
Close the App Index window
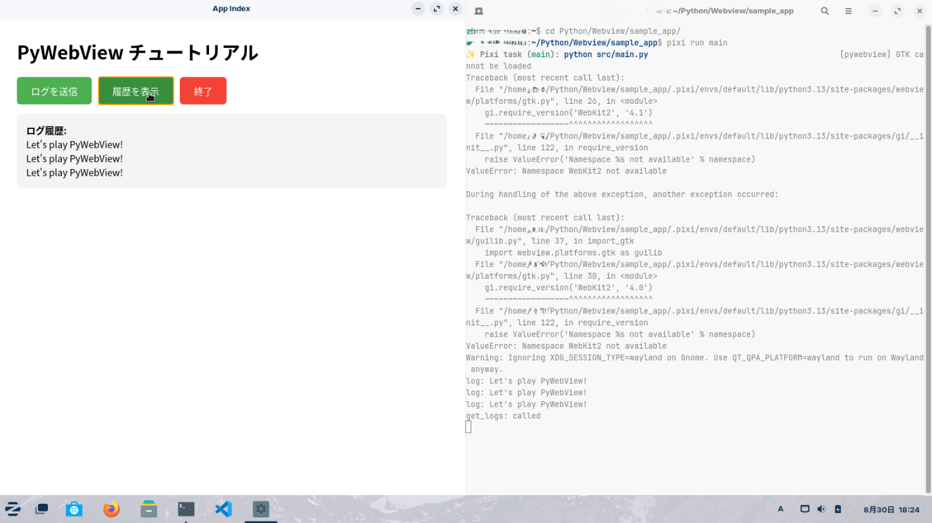[x=455, y=9]
